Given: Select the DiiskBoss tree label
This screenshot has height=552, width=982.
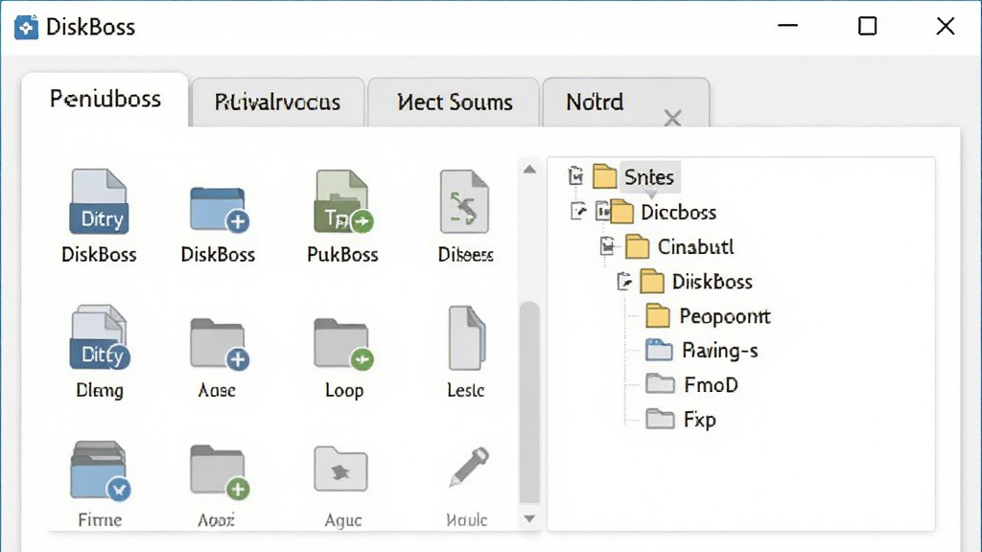Looking at the screenshot, I should [713, 283].
